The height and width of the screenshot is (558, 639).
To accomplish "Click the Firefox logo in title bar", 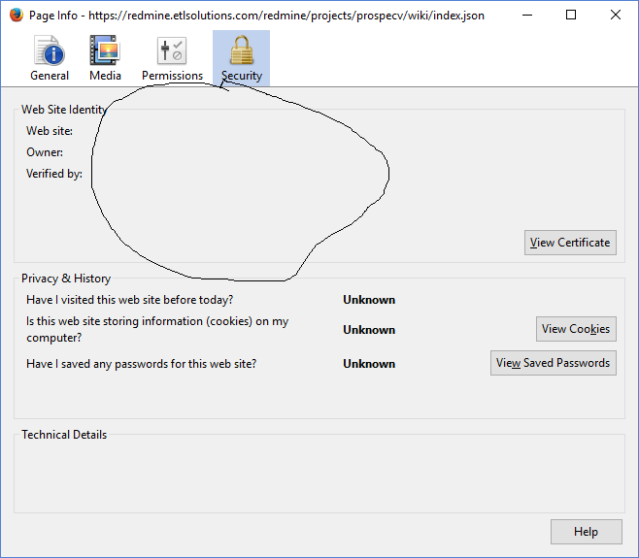I will (16, 16).
